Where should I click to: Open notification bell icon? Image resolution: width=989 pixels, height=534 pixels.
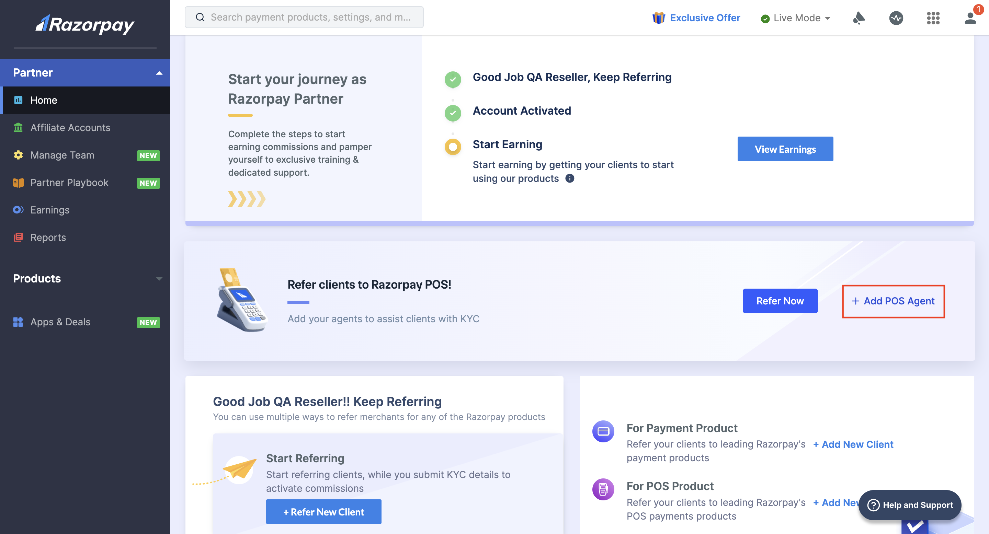[859, 18]
